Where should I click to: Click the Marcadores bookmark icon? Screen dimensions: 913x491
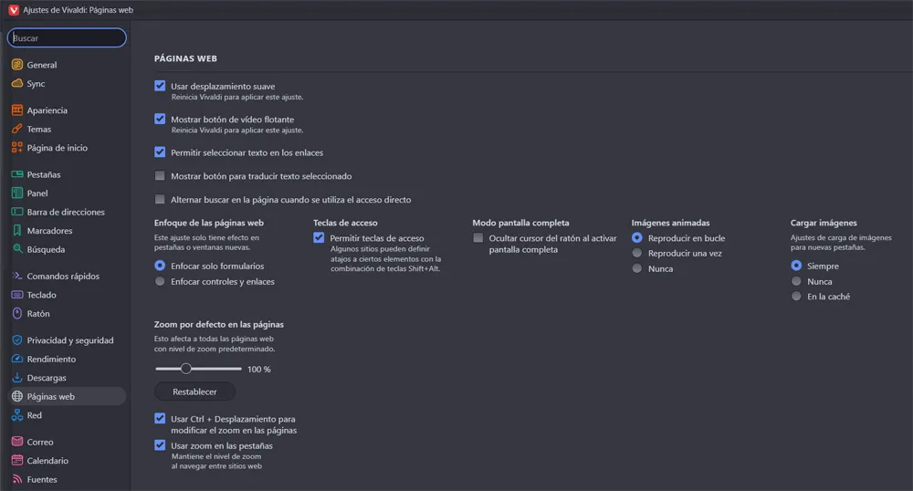tap(17, 230)
